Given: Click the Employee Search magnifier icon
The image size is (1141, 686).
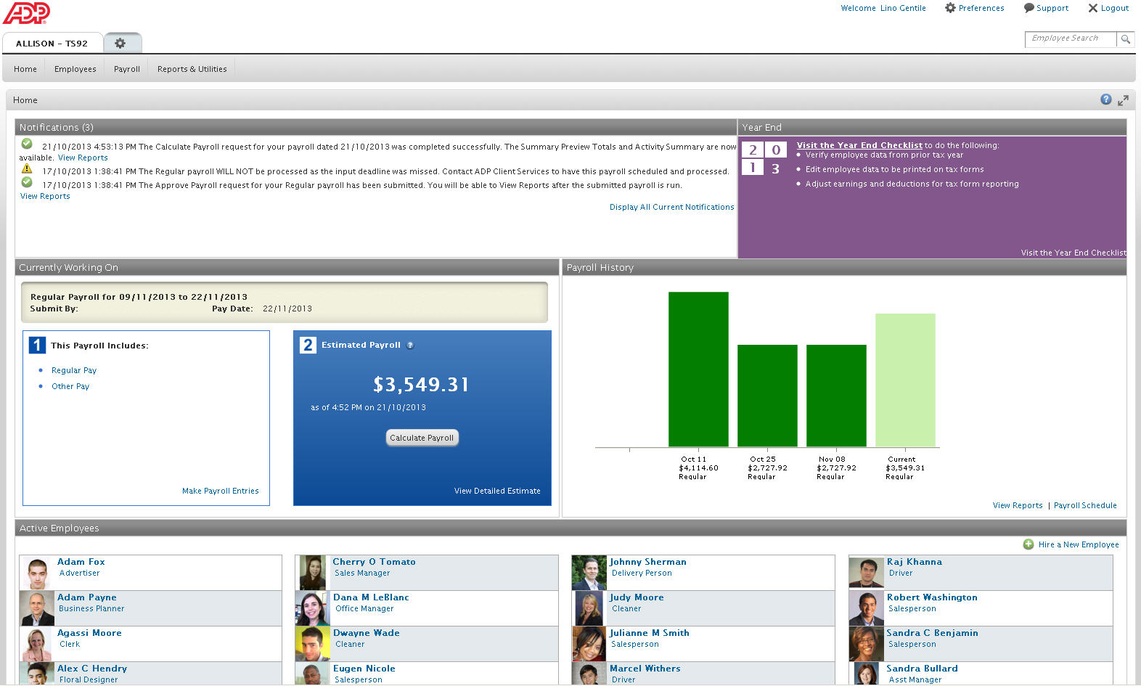Looking at the screenshot, I should tap(1125, 39).
